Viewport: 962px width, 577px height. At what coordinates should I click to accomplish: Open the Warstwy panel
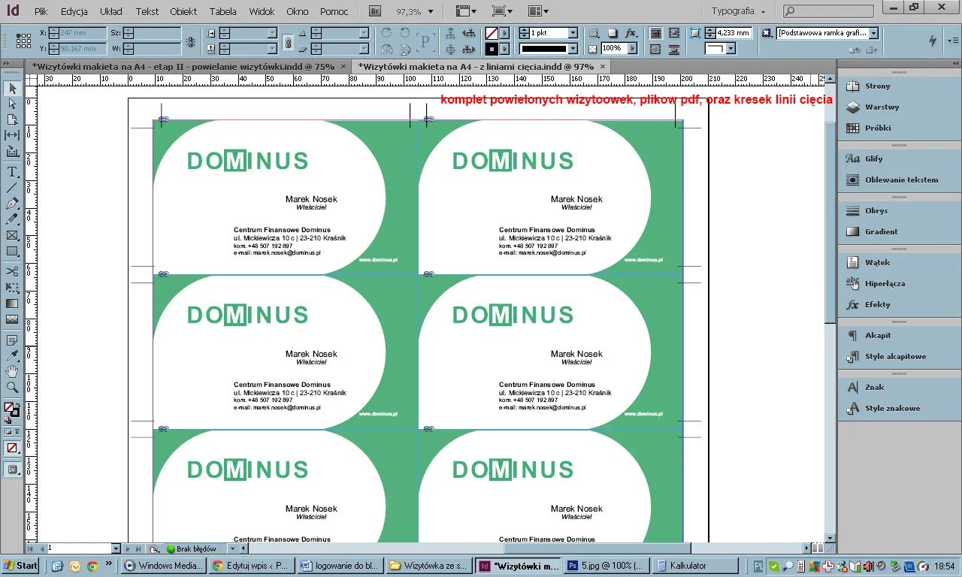pos(882,107)
